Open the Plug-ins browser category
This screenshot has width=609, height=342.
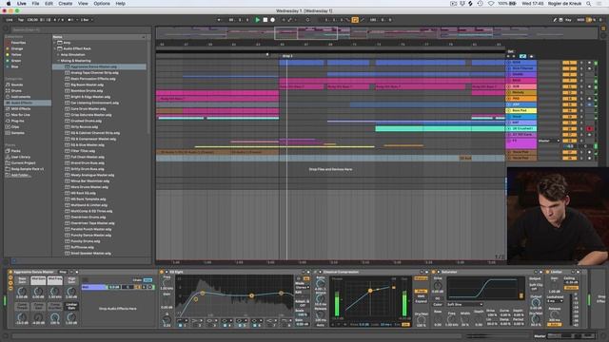click(17, 121)
